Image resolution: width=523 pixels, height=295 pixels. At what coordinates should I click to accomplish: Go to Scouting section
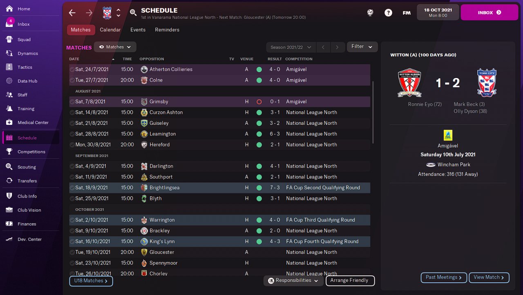point(27,167)
